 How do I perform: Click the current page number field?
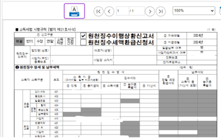tap(123, 11)
